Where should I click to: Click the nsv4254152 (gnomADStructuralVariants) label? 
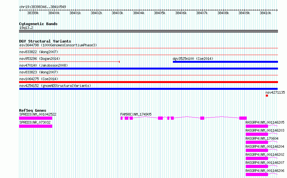point(55,86)
